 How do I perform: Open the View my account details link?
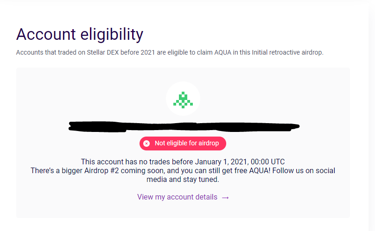click(x=183, y=197)
